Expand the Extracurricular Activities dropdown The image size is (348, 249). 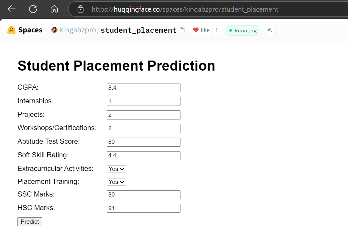pos(116,169)
